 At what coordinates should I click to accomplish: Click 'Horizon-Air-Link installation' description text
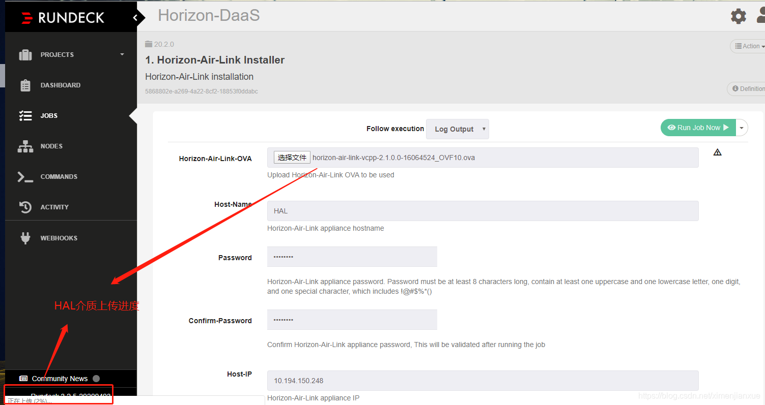click(199, 77)
